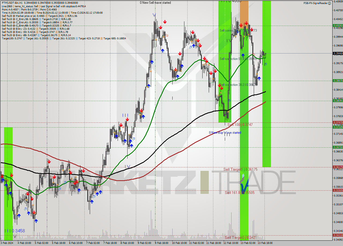The image size is (343, 246).
Task: Click the 'Sell 161.8 | 0.35505' label
Action: click(240, 193)
